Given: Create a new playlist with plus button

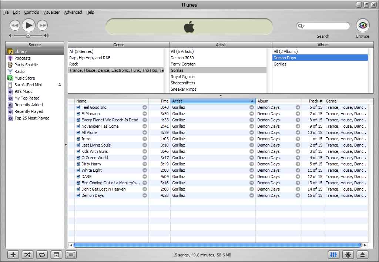Looking at the screenshot, I should (x=13, y=255).
